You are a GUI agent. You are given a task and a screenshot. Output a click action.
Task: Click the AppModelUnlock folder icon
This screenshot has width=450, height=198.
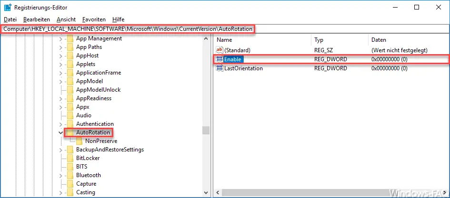coord(70,90)
